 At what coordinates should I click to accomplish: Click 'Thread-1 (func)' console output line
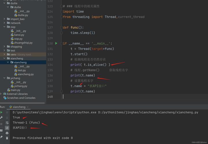26,123
